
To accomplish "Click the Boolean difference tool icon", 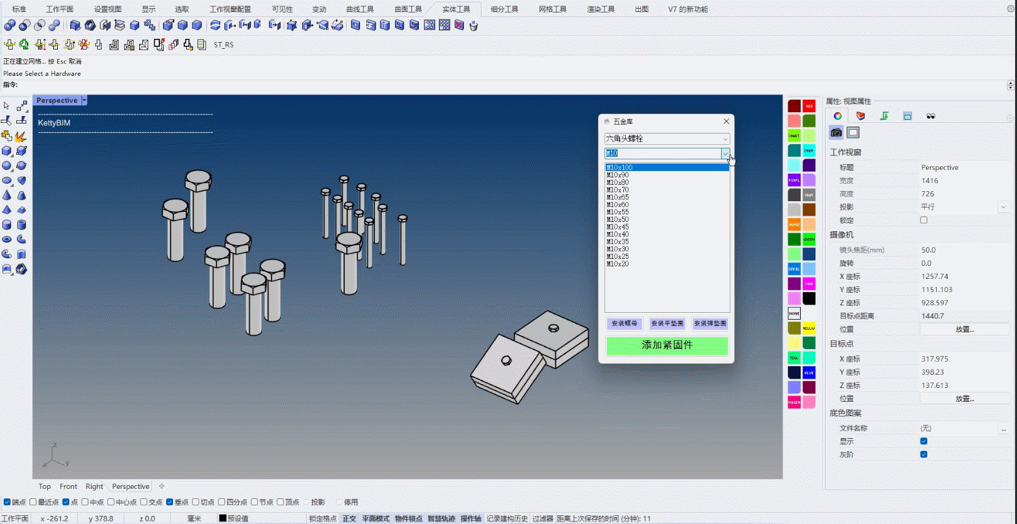I will (24, 25).
